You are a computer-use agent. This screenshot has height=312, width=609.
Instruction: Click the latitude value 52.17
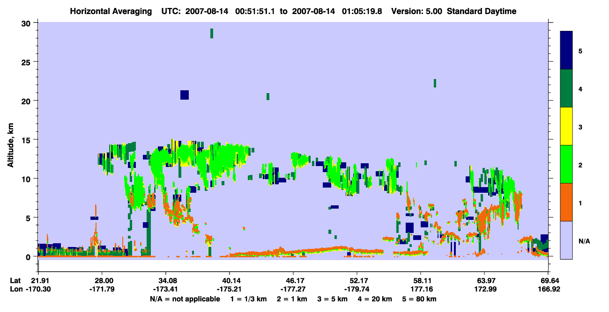point(357,281)
